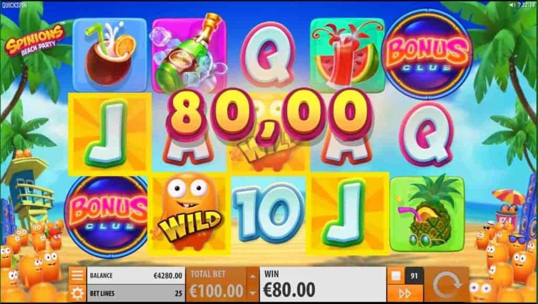Click the watermelon drink symbol

347,56
